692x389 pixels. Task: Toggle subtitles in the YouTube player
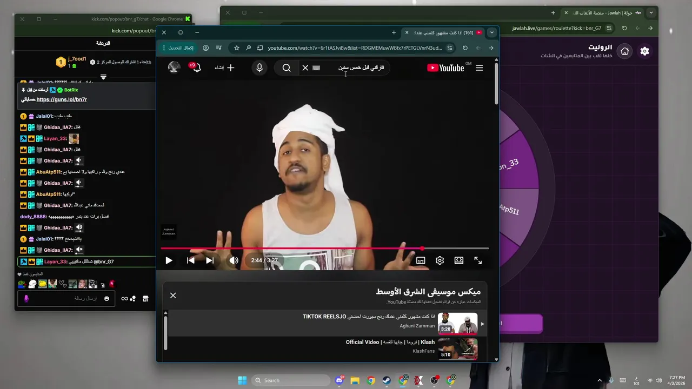point(421,260)
